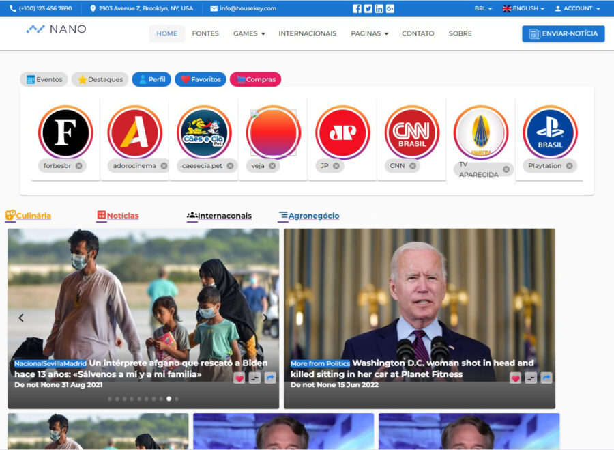614x450 pixels.
Task: Open the LinkedIn social icon
Action: coord(379,9)
